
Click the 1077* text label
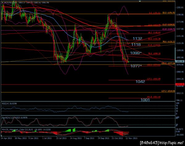136,66
